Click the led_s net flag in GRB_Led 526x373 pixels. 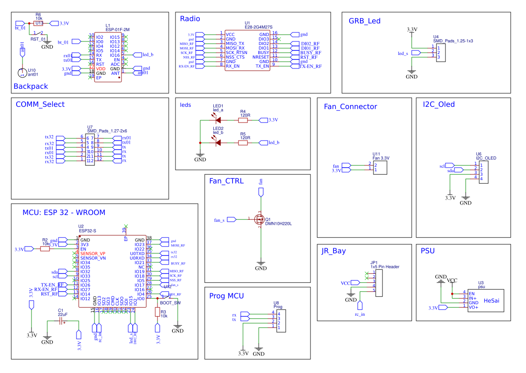(416, 53)
